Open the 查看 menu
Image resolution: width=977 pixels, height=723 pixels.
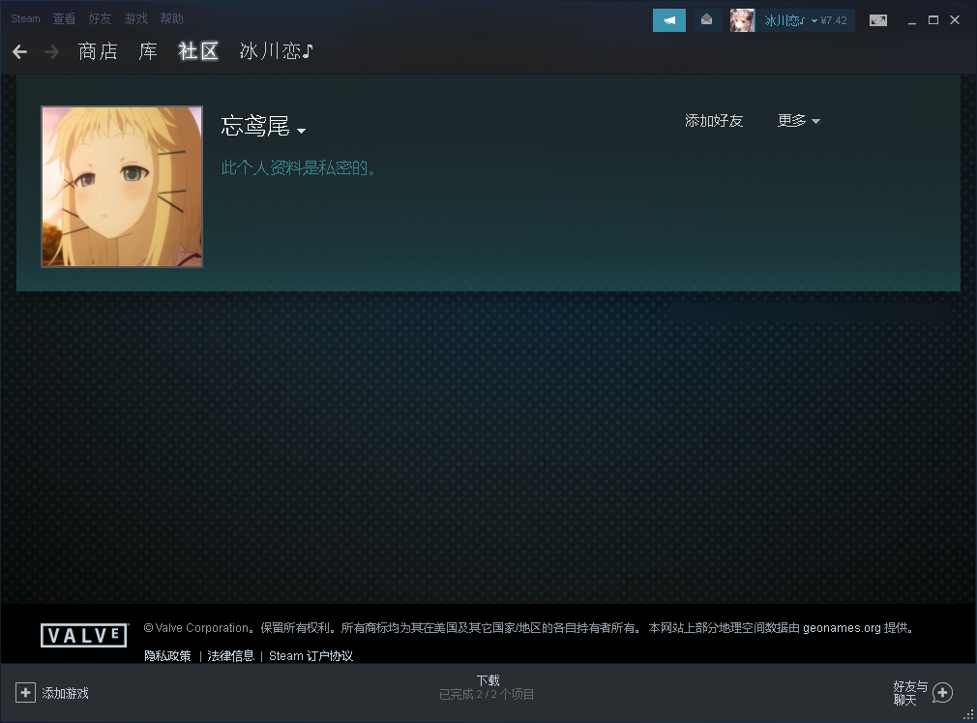64,18
